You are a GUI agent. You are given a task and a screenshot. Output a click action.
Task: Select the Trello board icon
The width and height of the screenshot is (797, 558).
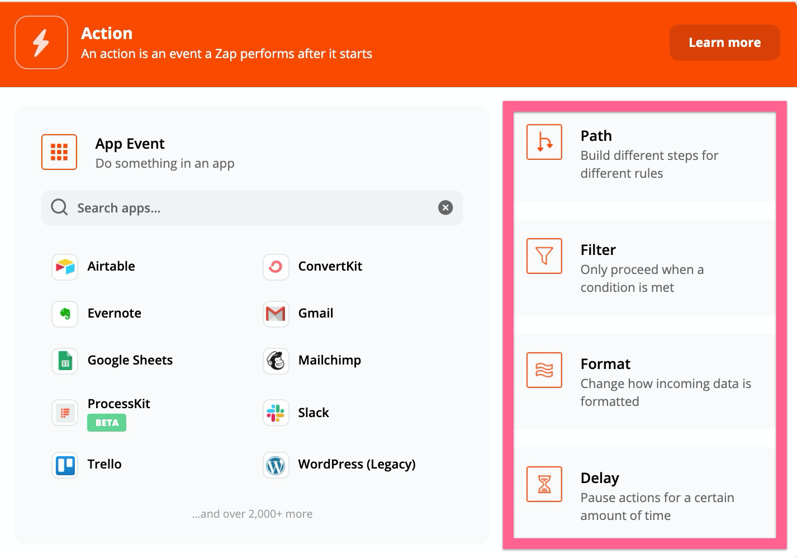65,465
